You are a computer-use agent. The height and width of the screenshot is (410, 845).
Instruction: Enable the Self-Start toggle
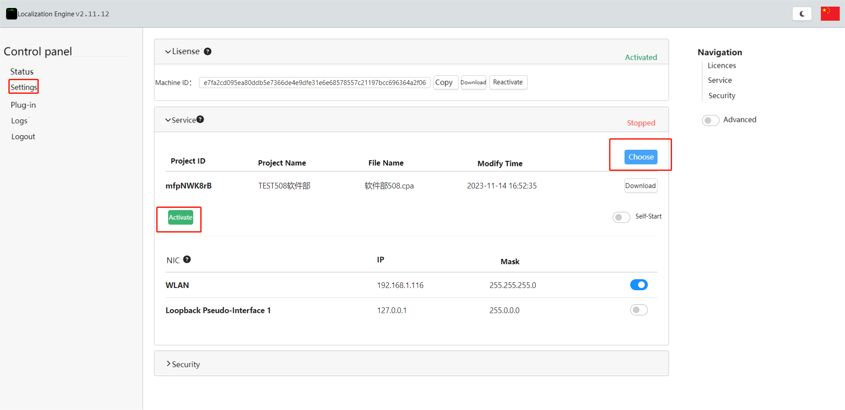click(621, 217)
